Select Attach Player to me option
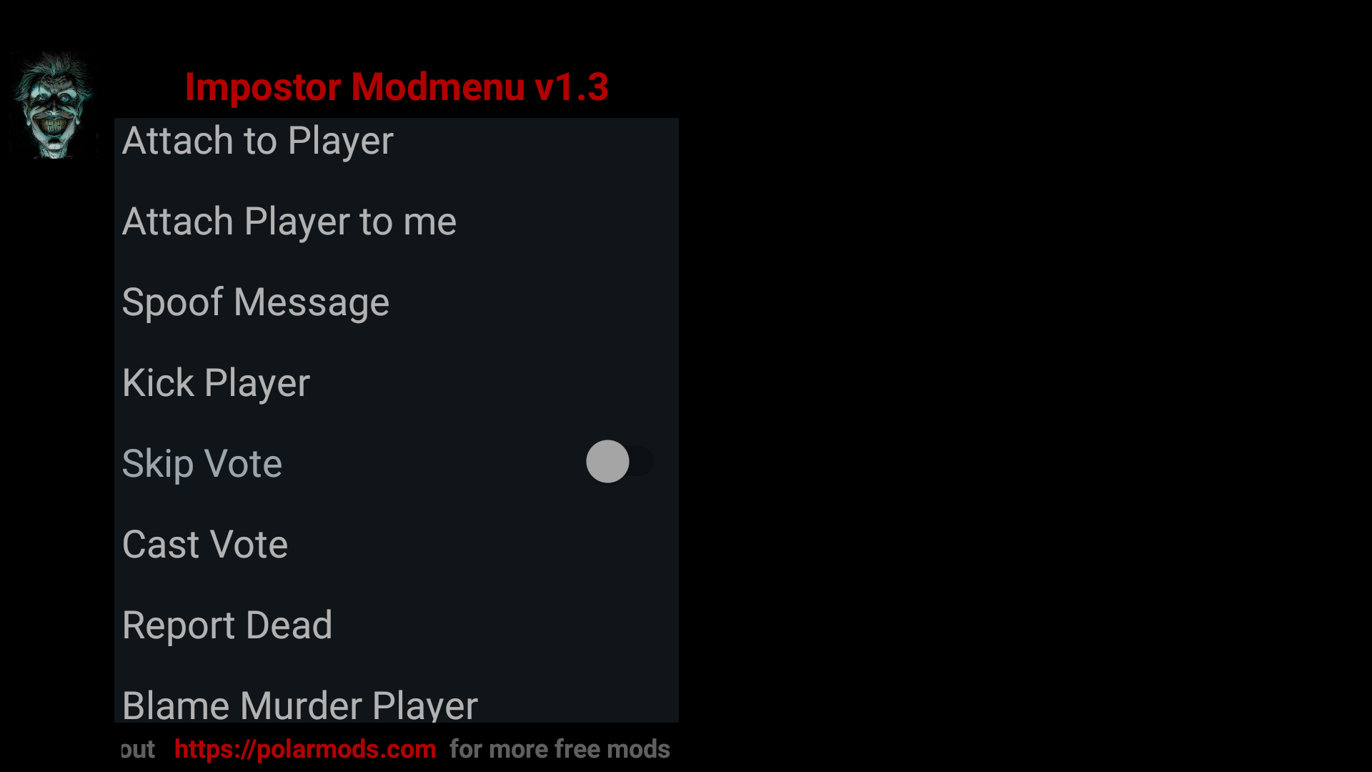1372x772 pixels. [289, 221]
